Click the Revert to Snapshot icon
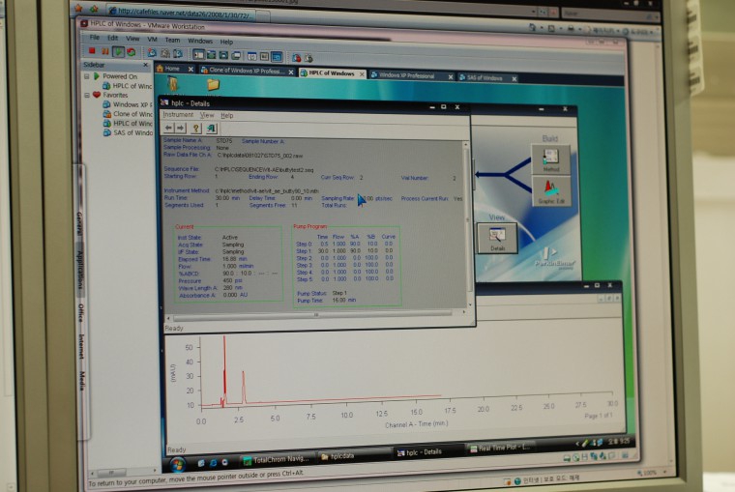The width and height of the screenshot is (735, 492). click(x=165, y=53)
